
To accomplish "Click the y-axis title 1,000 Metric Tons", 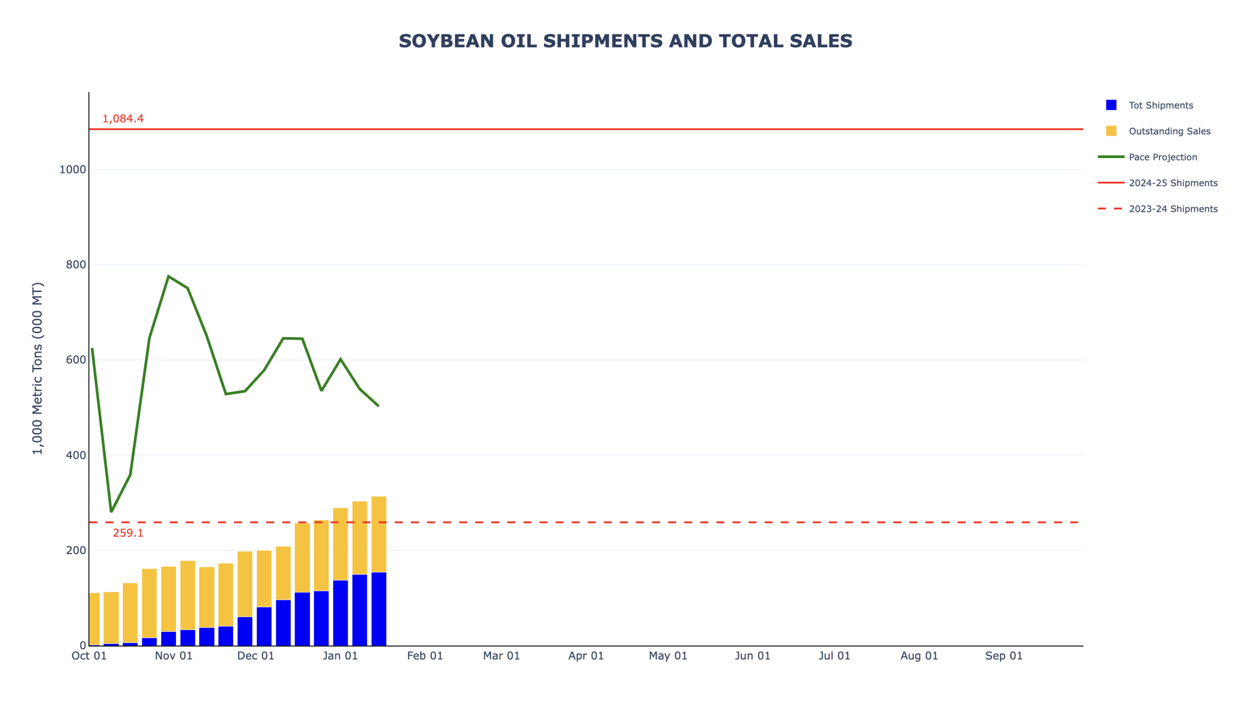I will coord(38,368).
